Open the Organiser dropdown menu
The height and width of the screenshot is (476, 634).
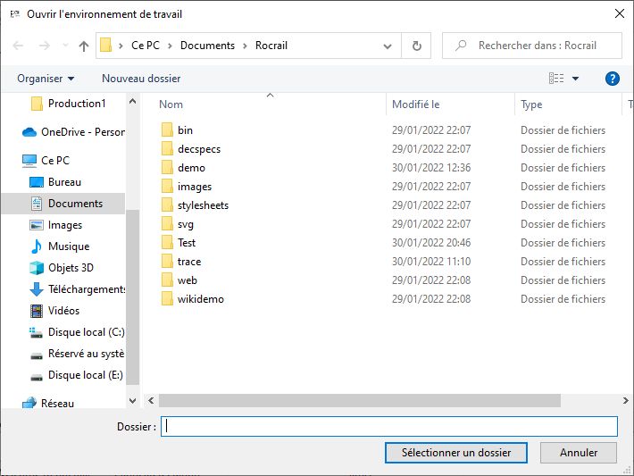tap(46, 79)
